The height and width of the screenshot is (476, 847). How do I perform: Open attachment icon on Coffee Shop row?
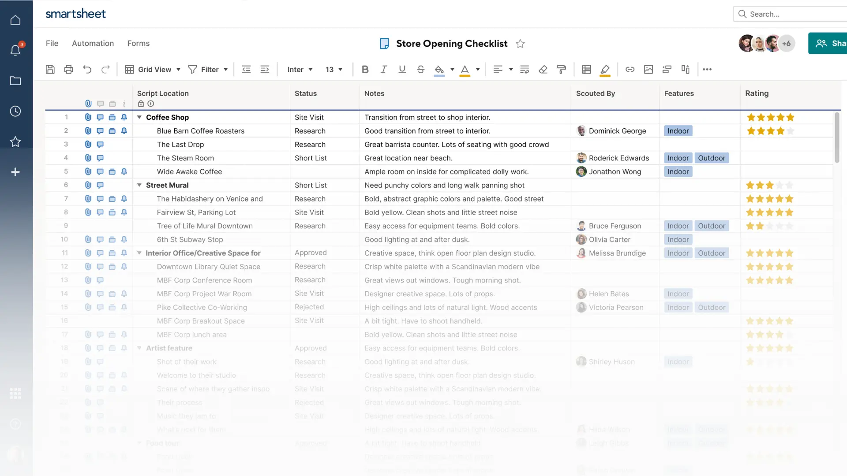pos(88,117)
